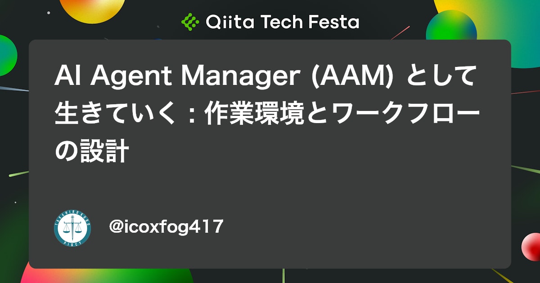Click the large teal-green sphere in top-right corner

click(x=499, y=27)
